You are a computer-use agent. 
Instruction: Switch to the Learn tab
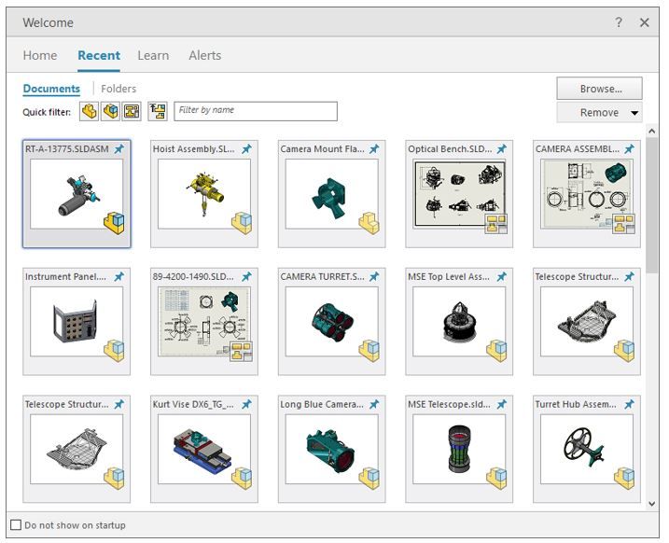click(153, 55)
